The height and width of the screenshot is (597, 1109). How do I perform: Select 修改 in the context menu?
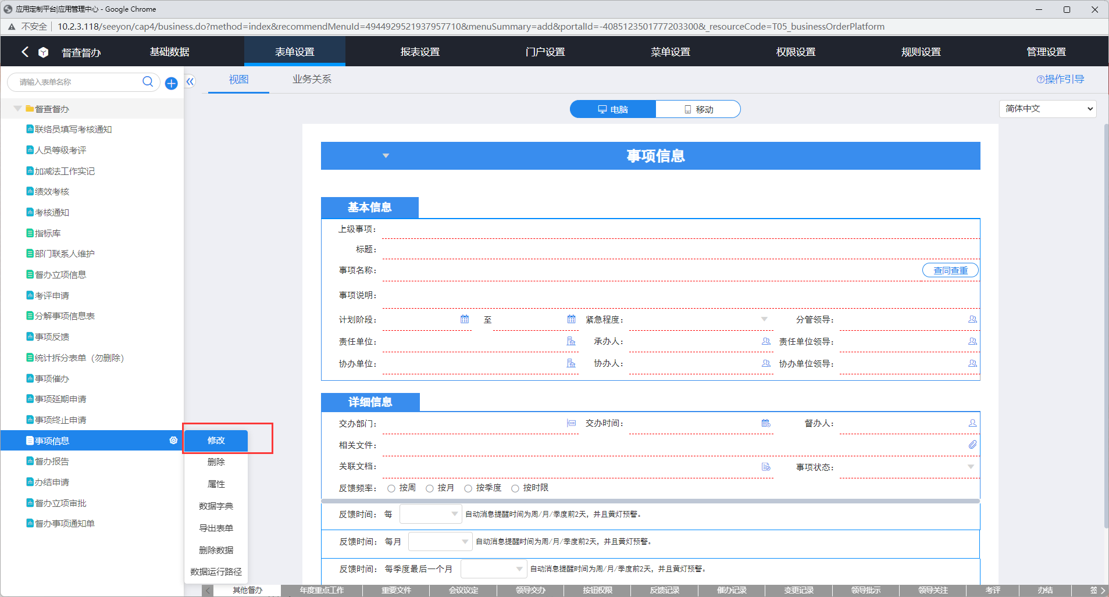pyautogui.click(x=216, y=441)
